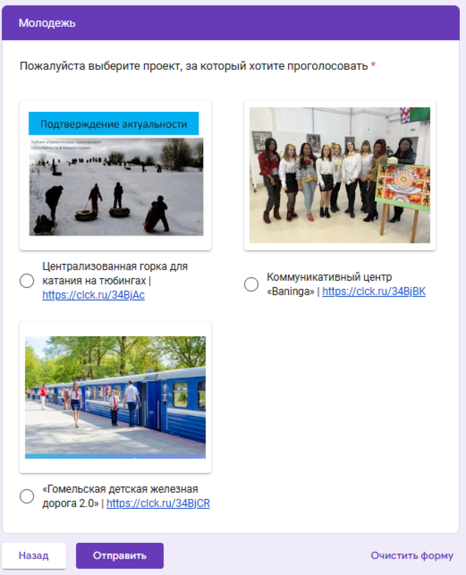466x575 pixels.
Task: Submit the form with Отправить
Action: point(120,556)
